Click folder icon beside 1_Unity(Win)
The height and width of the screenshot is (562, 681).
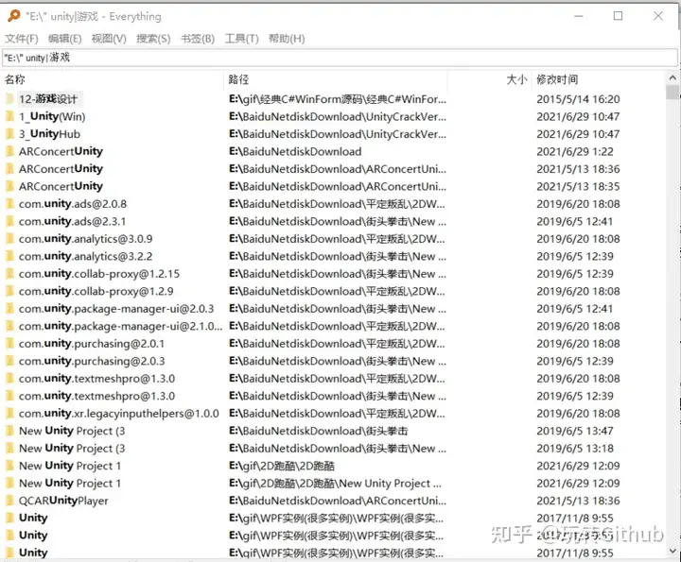(10, 116)
